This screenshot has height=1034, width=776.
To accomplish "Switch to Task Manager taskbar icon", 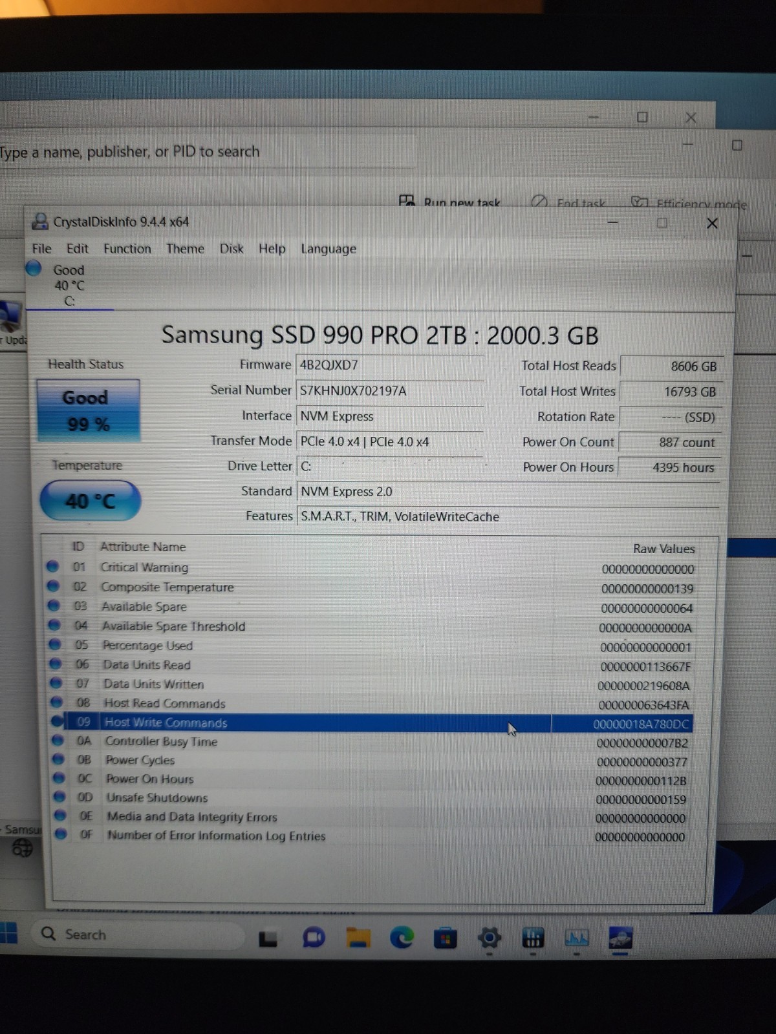I will 577,938.
